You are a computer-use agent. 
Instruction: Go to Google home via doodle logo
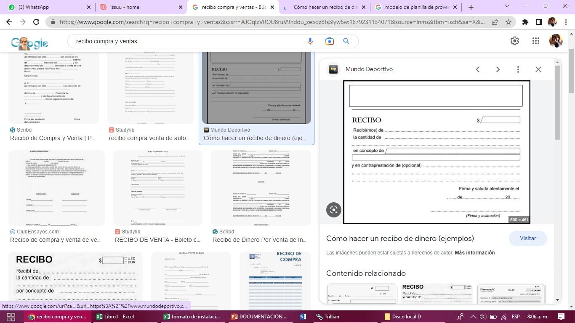click(x=29, y=42)
